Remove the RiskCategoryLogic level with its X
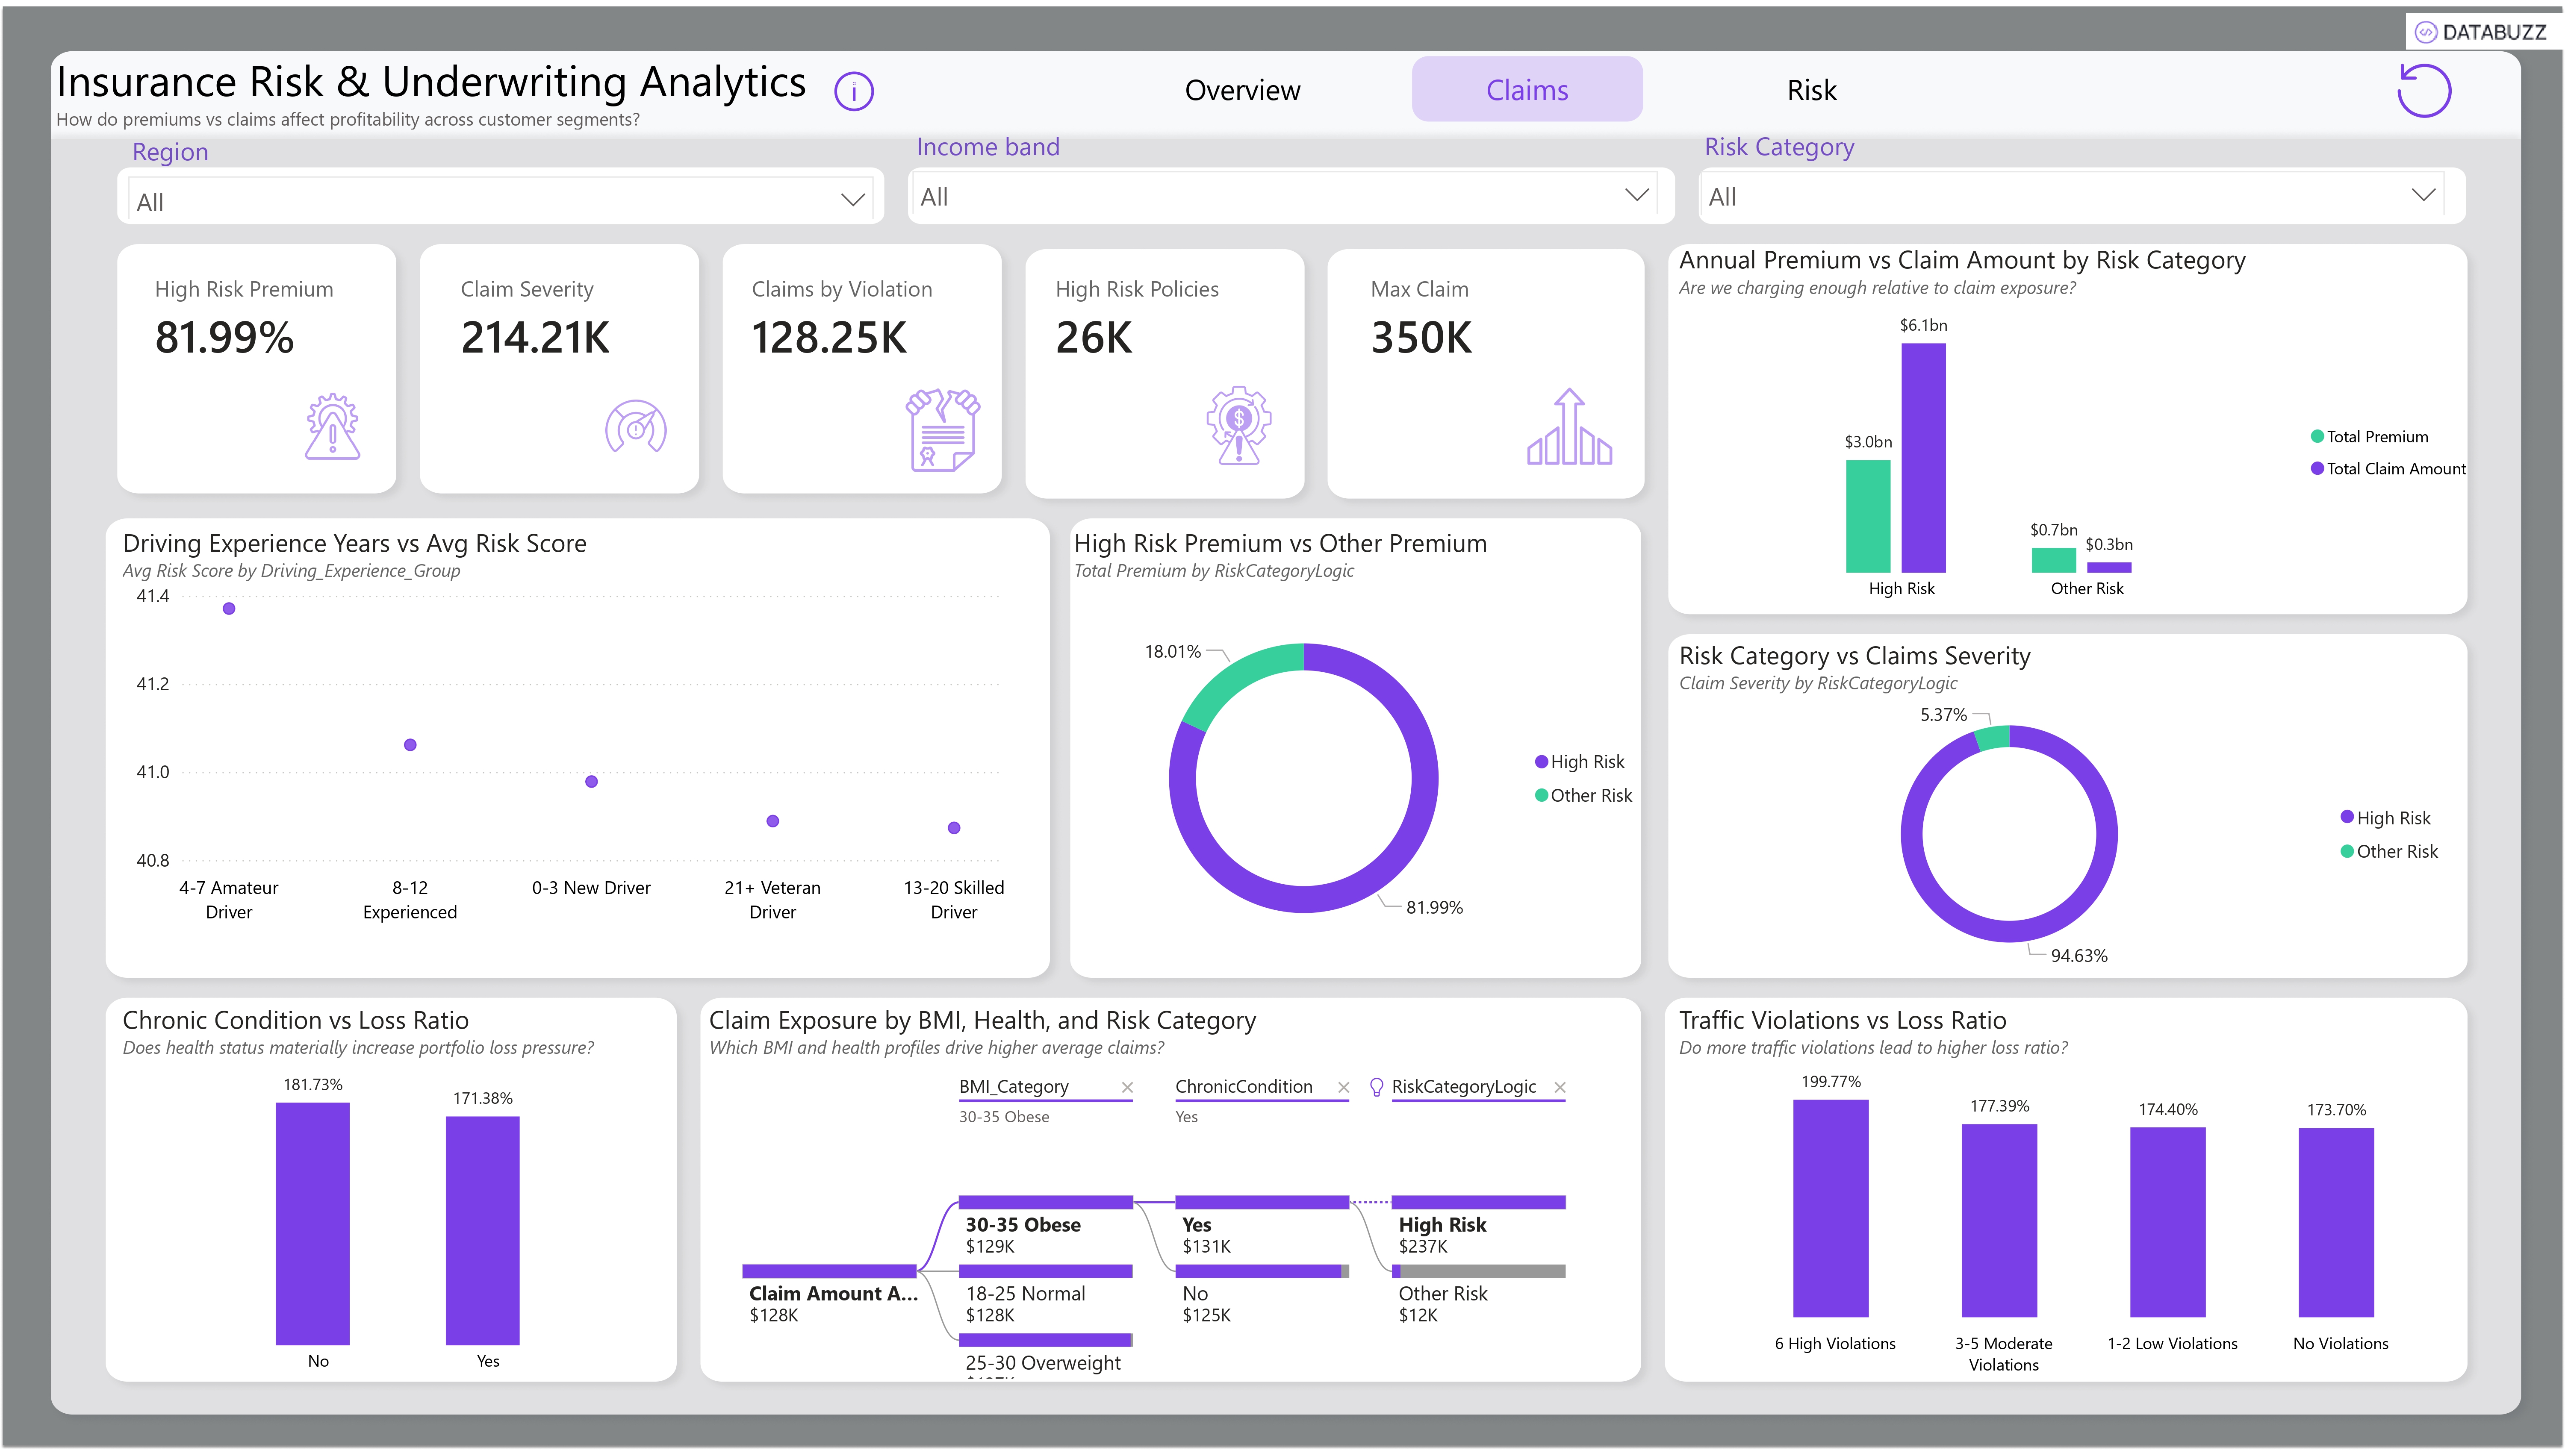This screenshot has height=1456, width=2565. click(1559, 1087)
